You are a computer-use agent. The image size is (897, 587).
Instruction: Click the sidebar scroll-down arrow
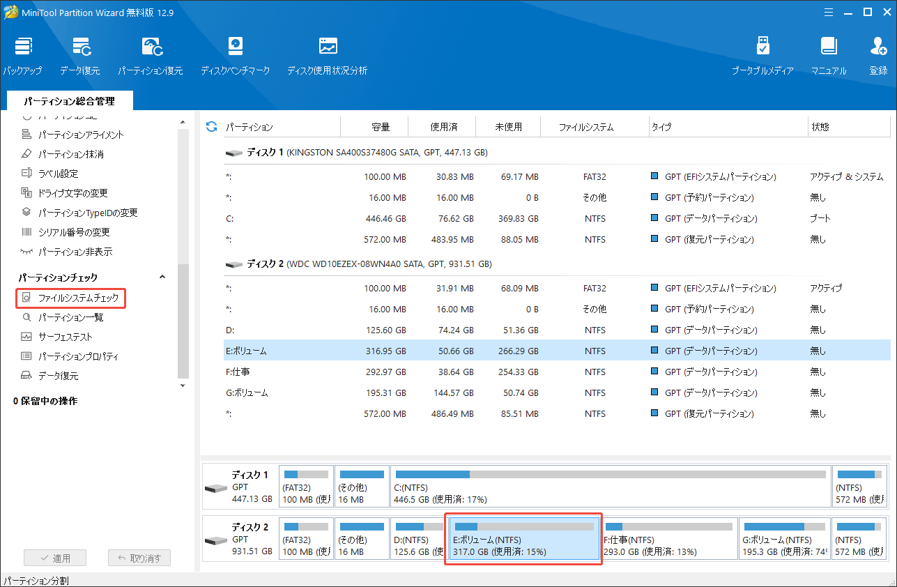click(183, 385)
